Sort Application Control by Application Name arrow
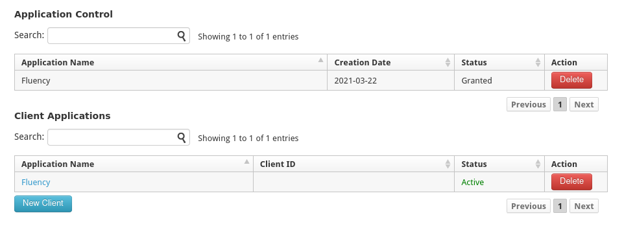Image resolution: width=635 pixels, height=233 pixels. (320, 60)
